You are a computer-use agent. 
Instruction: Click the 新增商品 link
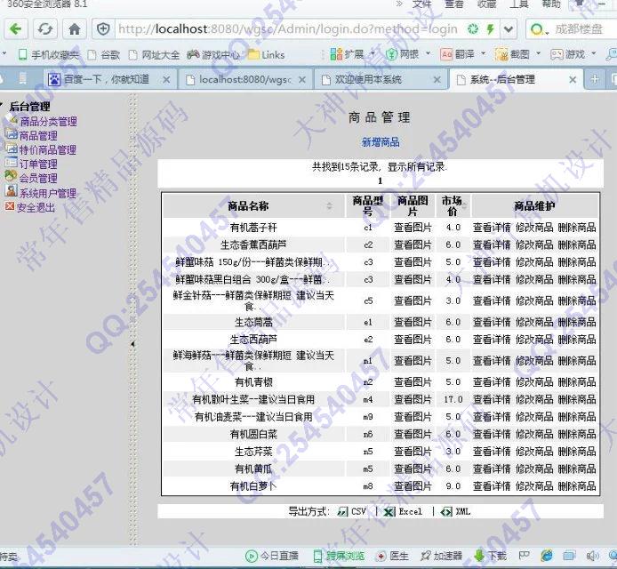click(x=381, y=142)
